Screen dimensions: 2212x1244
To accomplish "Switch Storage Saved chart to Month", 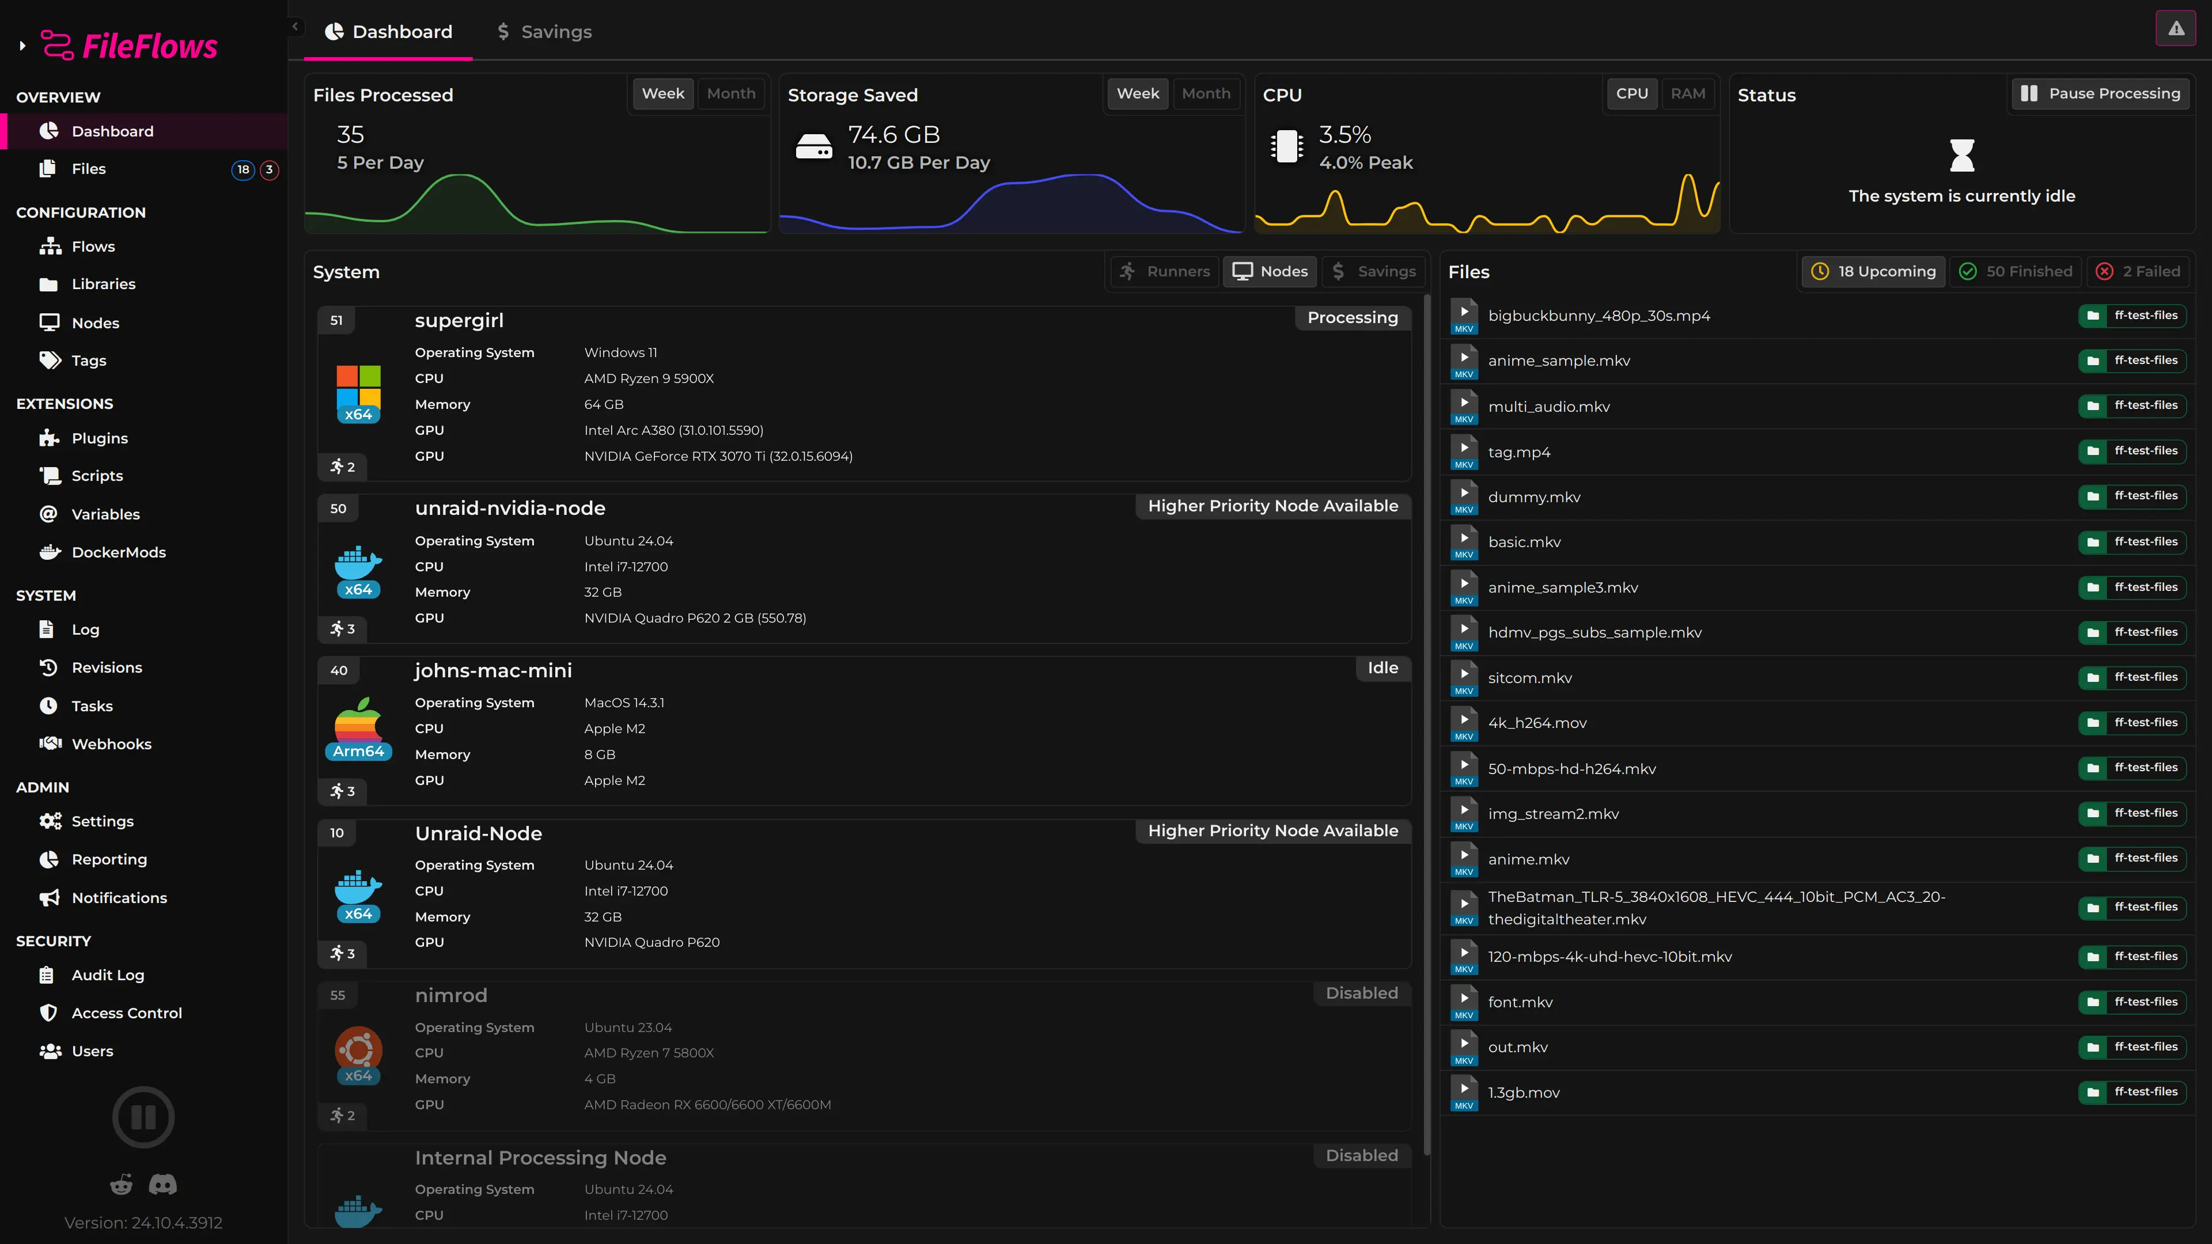I will click(1206, 93).
